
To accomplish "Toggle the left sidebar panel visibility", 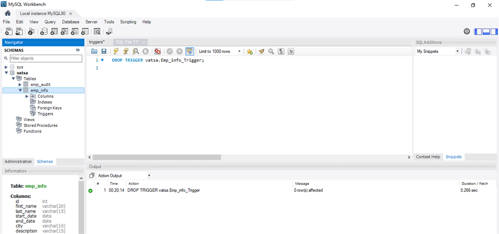I will 478,32.
